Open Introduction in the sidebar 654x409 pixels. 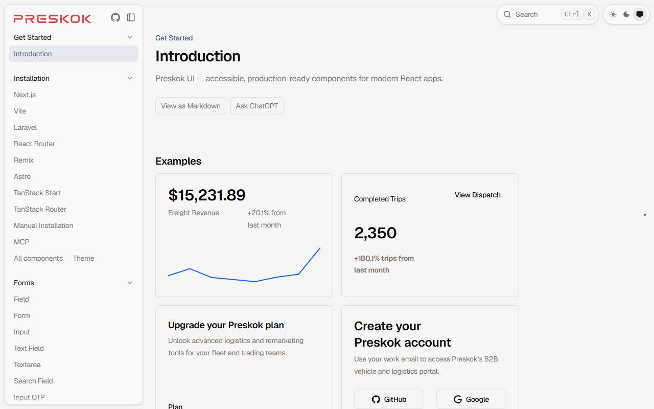(x=74, y=54)
